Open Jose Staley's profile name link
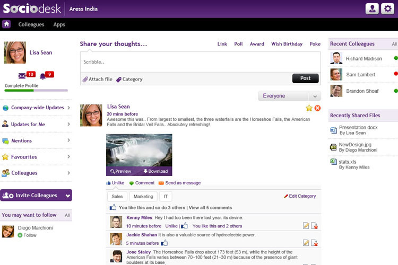The image size is (398, 265). click(x=139, y=252)
